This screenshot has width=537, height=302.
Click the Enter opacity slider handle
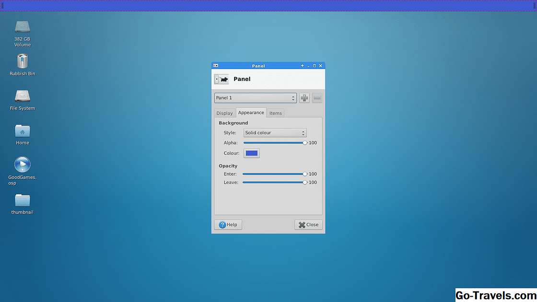point(305,174)
